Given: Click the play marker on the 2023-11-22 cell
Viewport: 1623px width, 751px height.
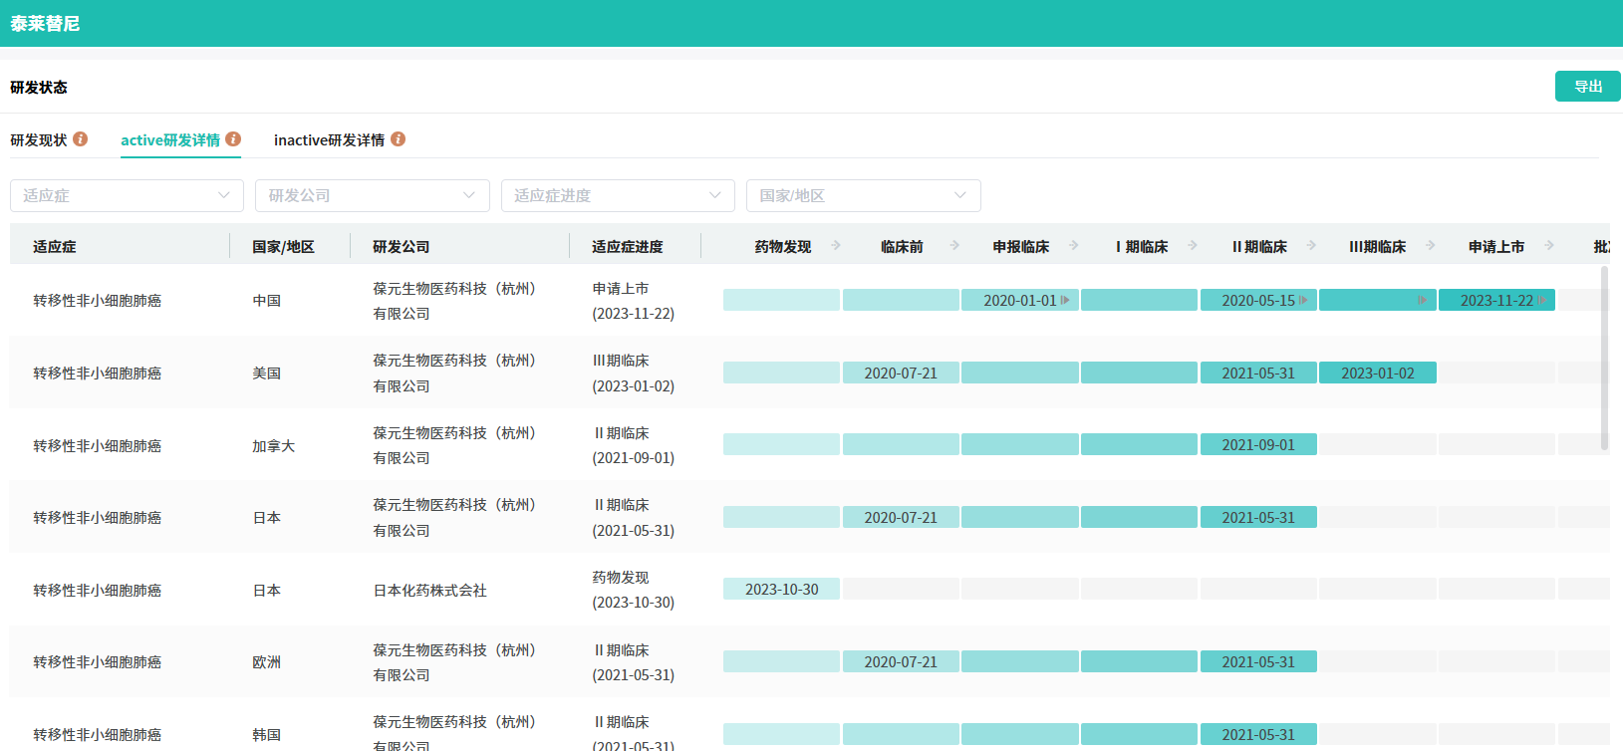Looking at the screenshot, I should pos(1541,300).
